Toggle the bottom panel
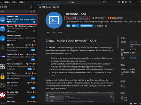 (x=126, y=2)
